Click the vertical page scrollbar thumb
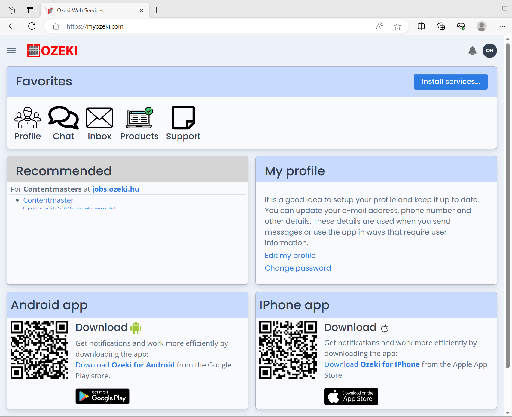Viewport: 512px width, 417px height. tap(507, 205)
